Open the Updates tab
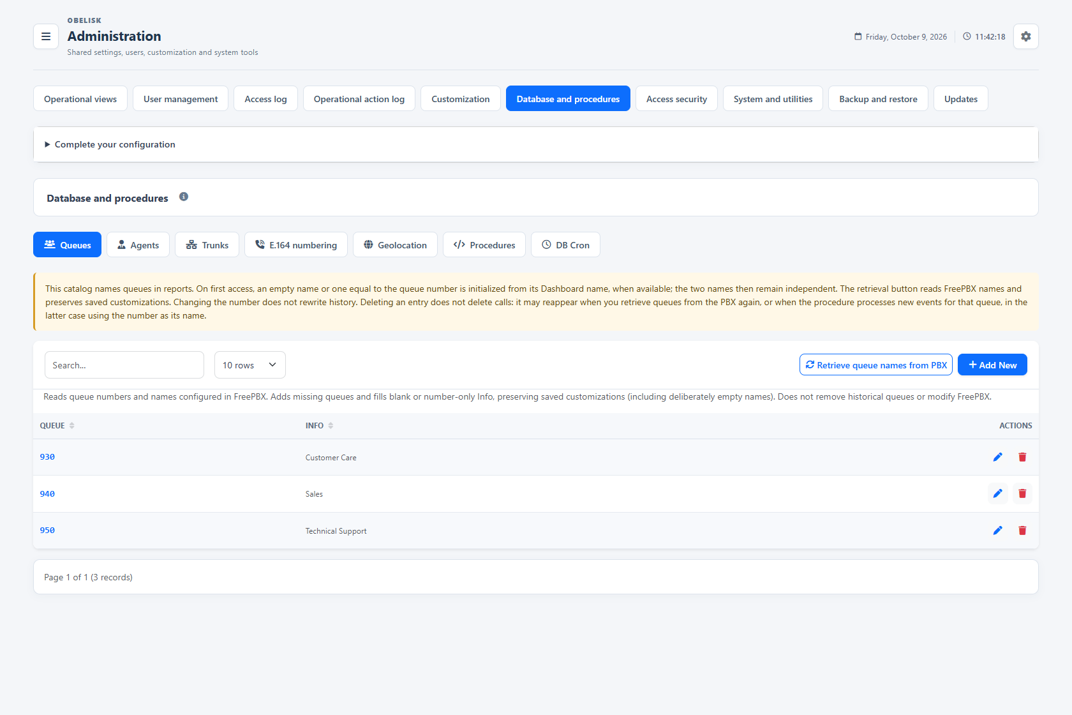 [x=961, y=98]
